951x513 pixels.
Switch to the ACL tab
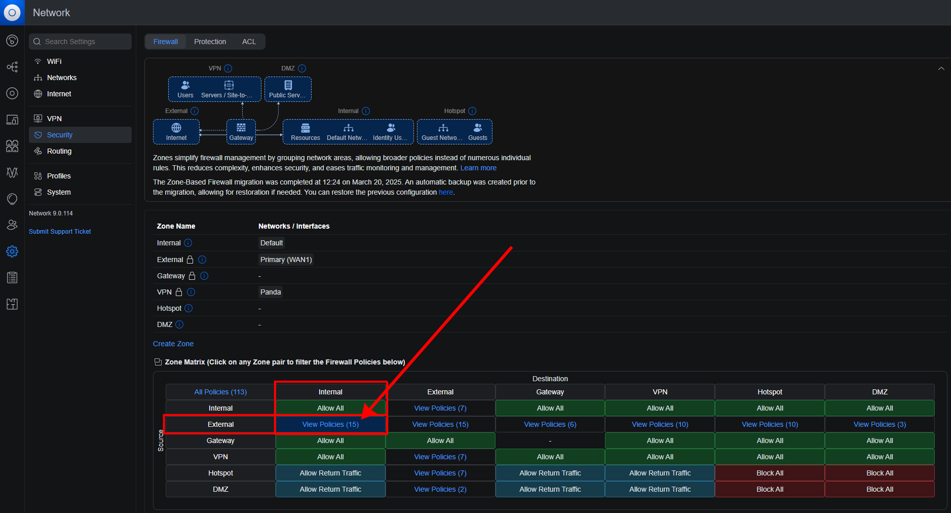(249, 42)
